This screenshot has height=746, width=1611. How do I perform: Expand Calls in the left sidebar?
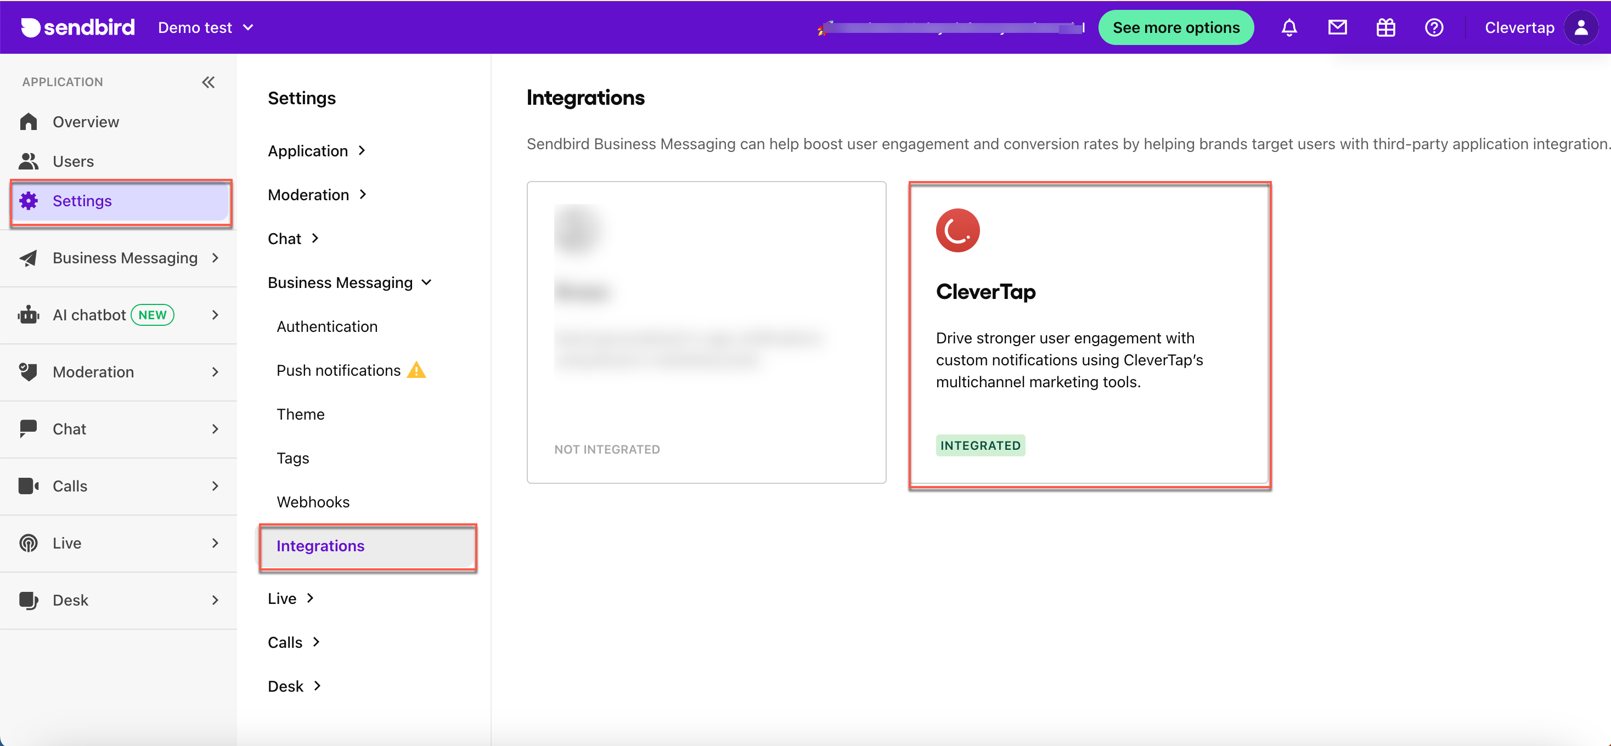pyautogui.click(x=119, y=486)
